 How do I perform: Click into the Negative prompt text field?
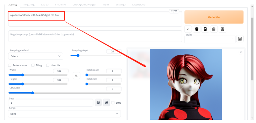coord(95,36)
